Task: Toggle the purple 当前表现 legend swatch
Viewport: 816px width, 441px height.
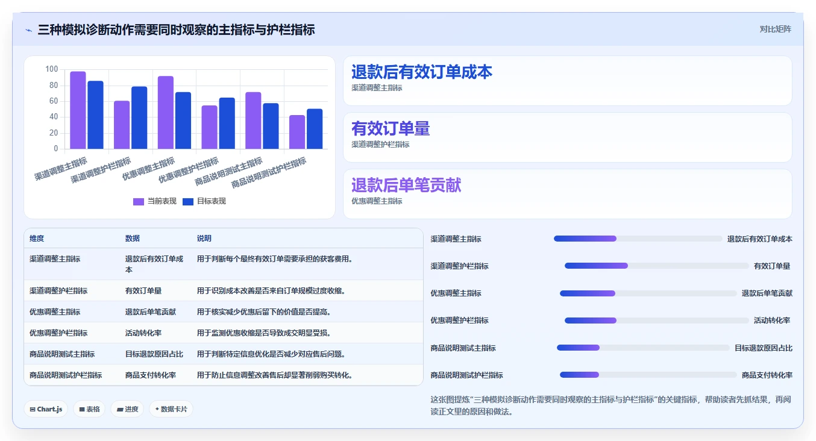Action: pos(139,201)
